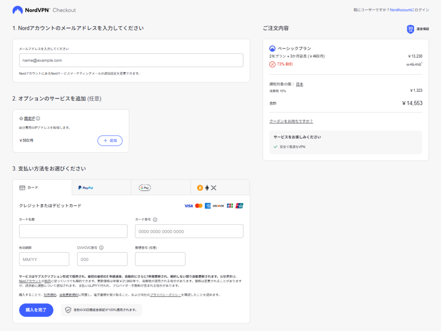Click the Ethereum icon on the crypto tab

pyautogui.click(x=207, y=187)
